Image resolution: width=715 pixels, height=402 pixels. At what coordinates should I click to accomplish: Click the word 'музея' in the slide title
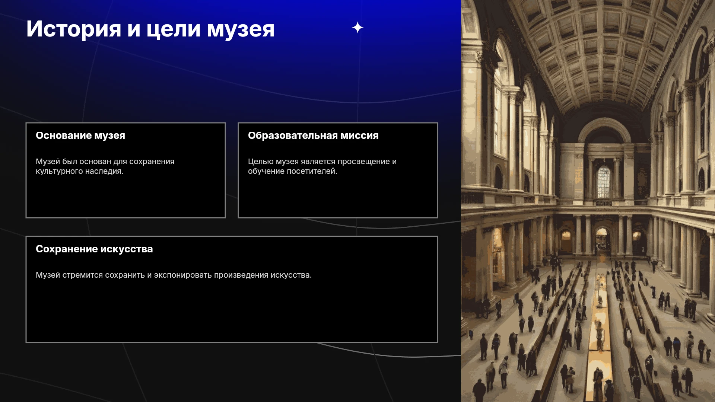(x=241, y=29)
